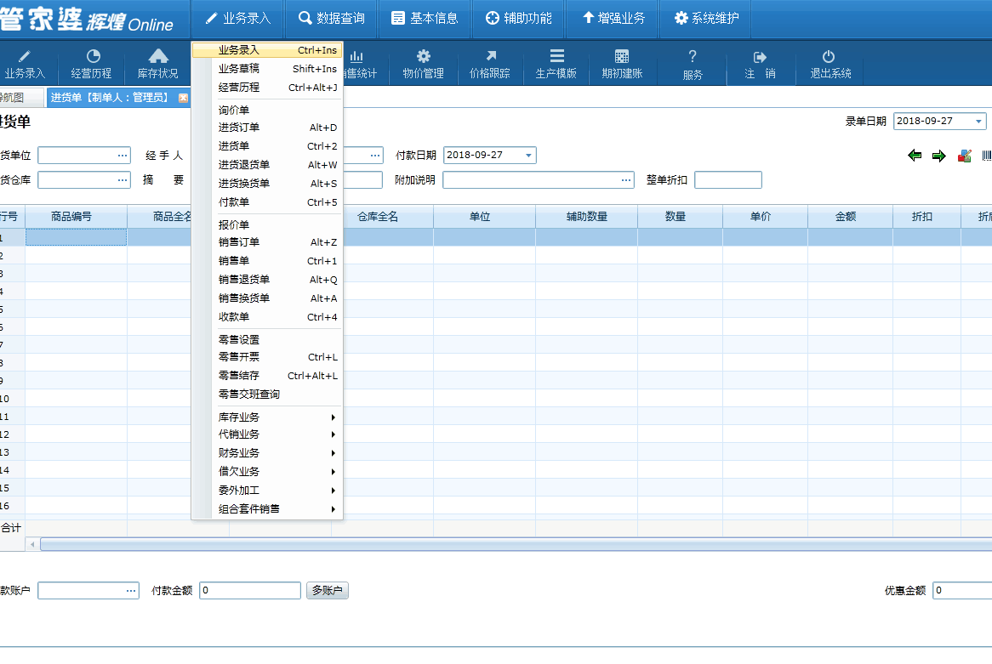Expand the 财务业务 submenu

pyautogui.click(x=277, y=453)
